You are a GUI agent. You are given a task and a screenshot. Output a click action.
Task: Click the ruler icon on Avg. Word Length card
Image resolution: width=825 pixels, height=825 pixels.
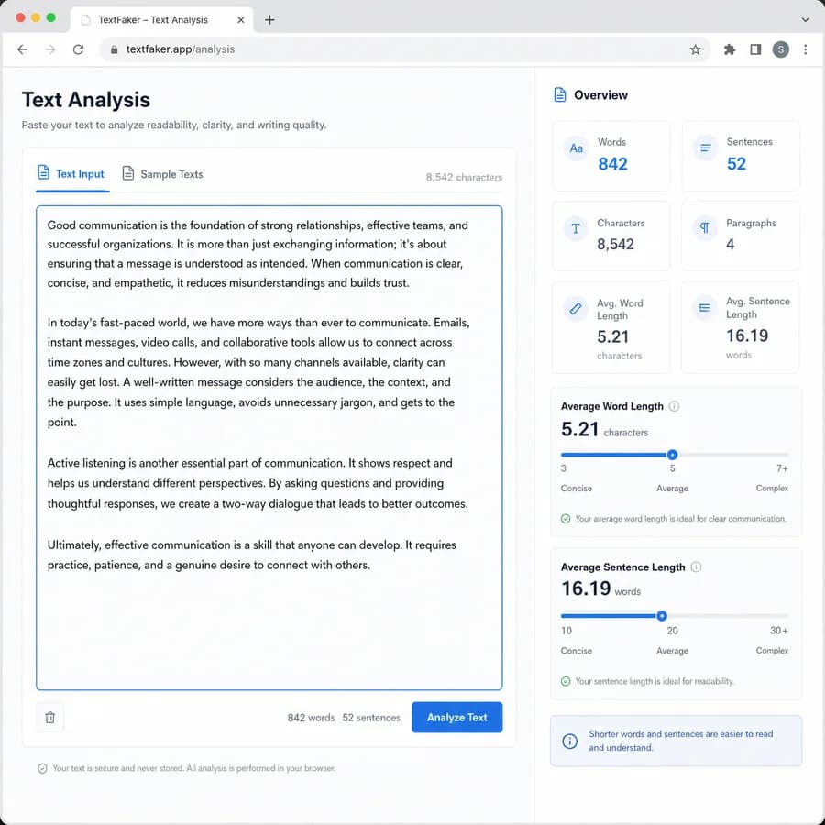point(576,308)
